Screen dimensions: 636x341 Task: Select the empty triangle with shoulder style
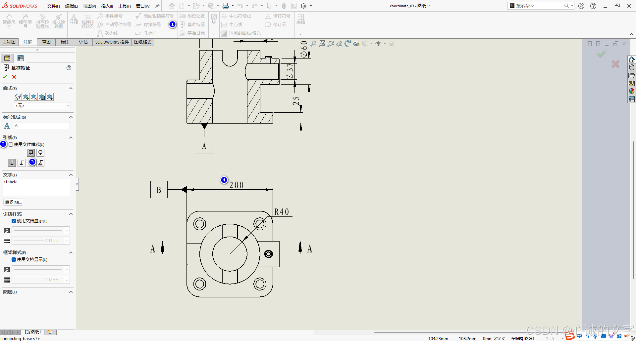pos(40,163)
